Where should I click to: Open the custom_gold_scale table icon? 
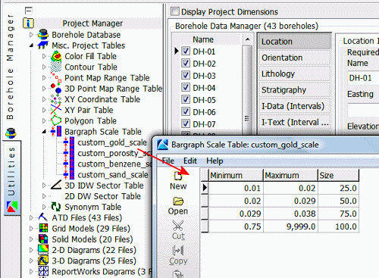coord(69,142)
